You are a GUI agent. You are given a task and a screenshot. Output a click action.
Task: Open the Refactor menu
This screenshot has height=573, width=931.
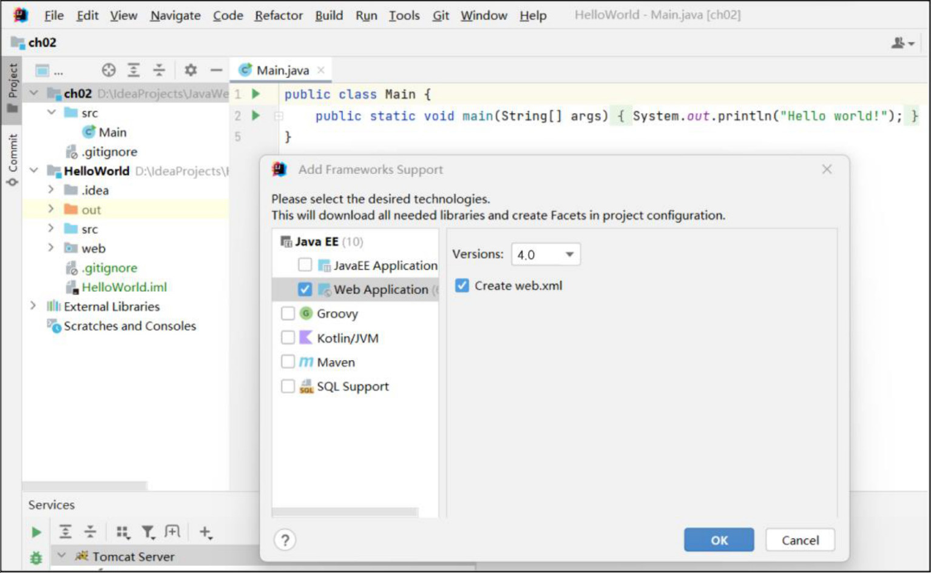point(278,15)
